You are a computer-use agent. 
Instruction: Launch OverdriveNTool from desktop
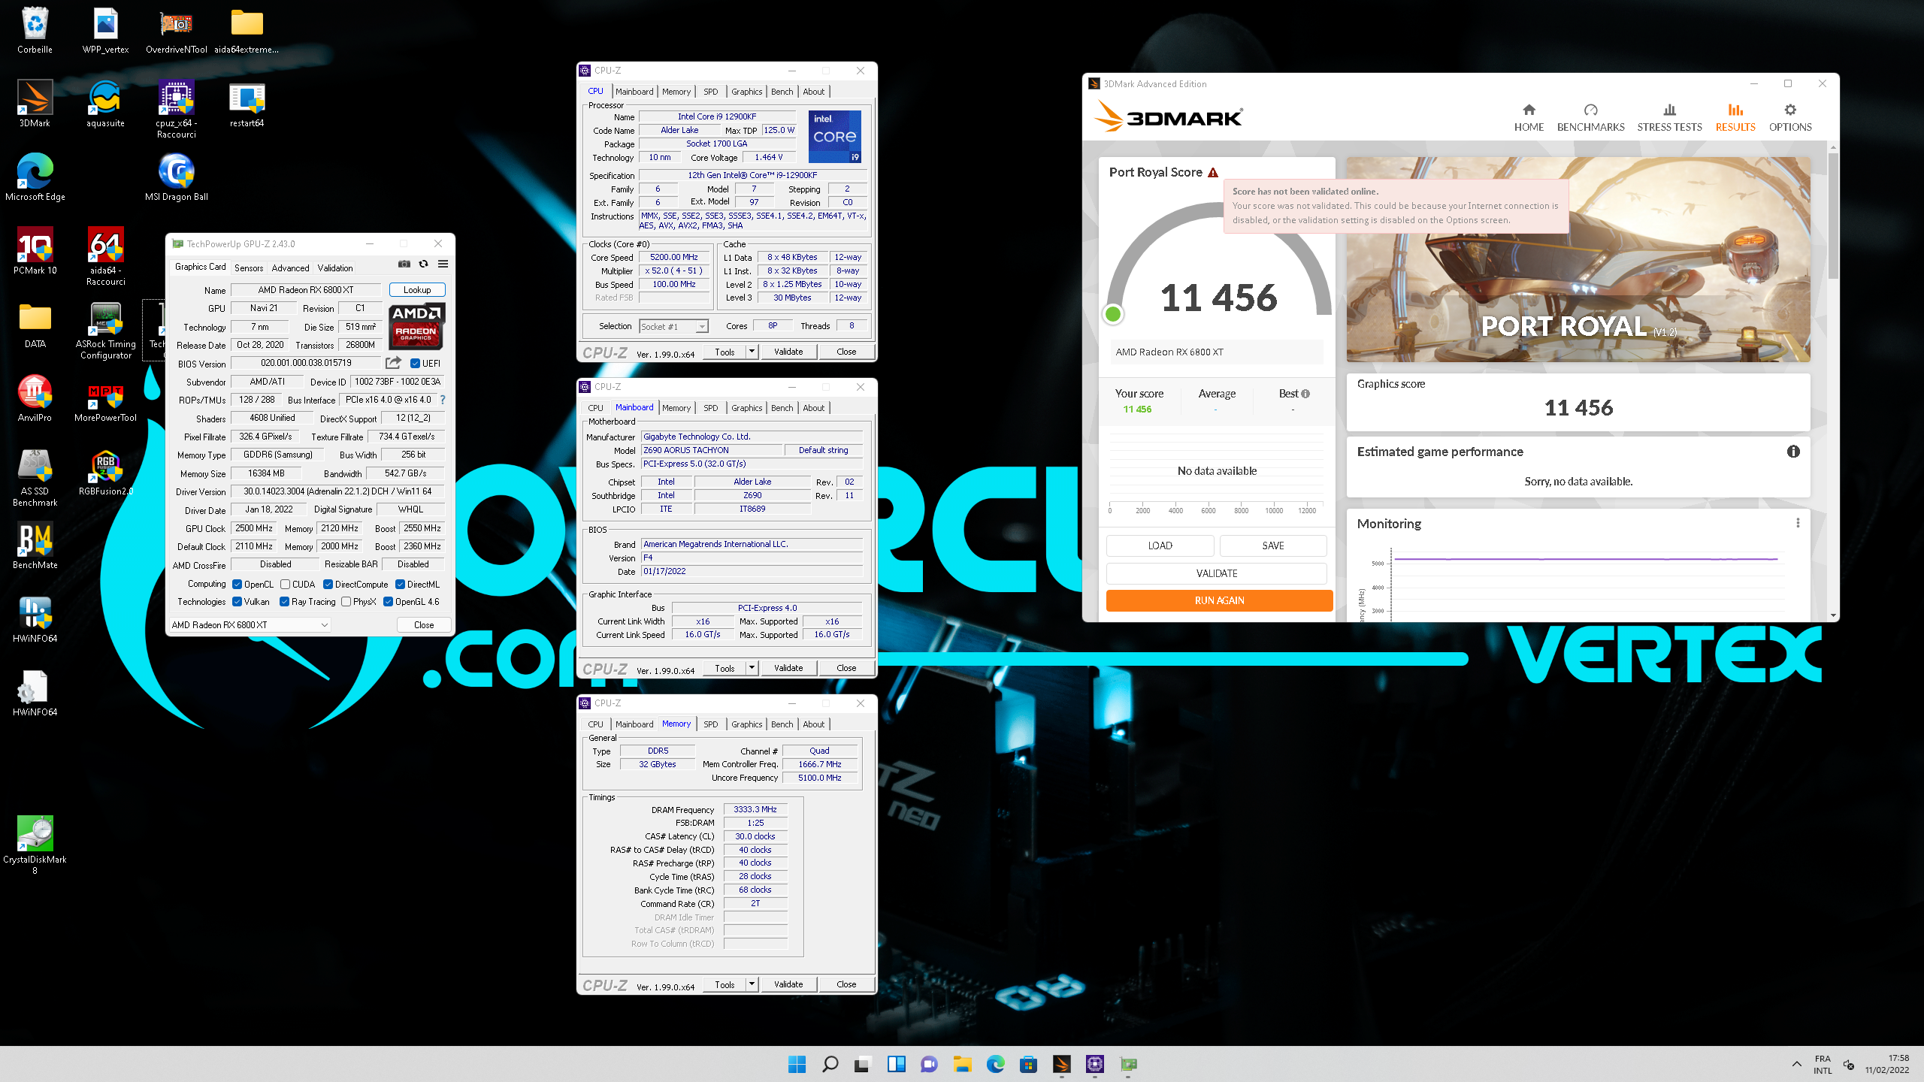click(176, 31)
